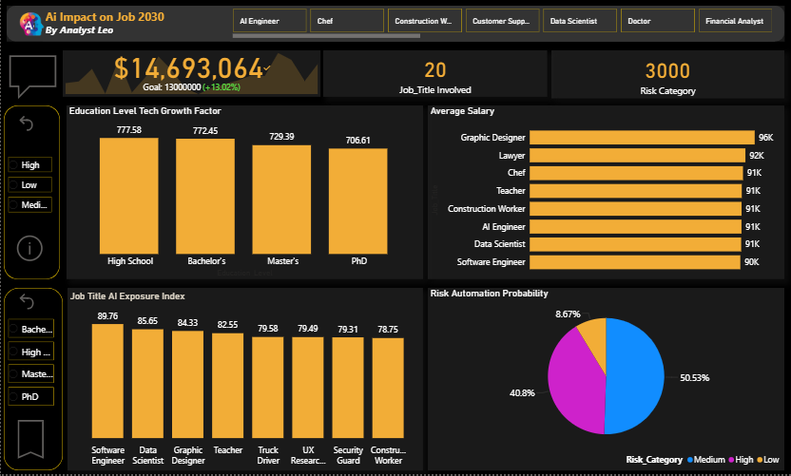Select the AI Engineer job tile

pyautogui.click(x=270, y=21)
